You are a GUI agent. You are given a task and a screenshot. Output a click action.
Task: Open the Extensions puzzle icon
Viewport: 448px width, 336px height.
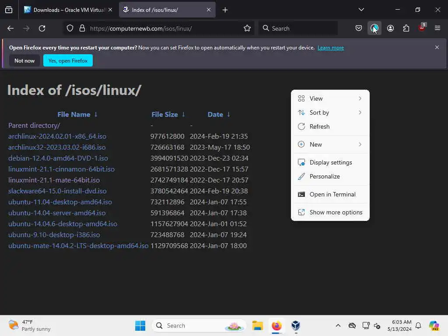[x=406, y=28]
